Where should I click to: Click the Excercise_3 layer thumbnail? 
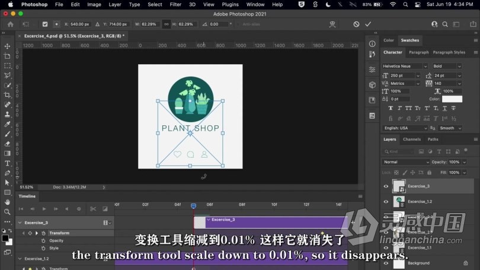(x=399, y=186)
